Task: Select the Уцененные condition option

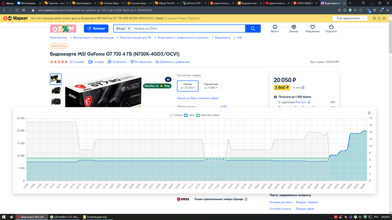Action: tap(211, 86)
